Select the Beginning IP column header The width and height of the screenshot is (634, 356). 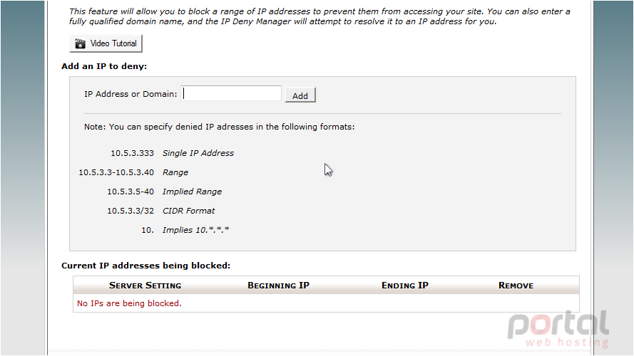coord(278,286)
